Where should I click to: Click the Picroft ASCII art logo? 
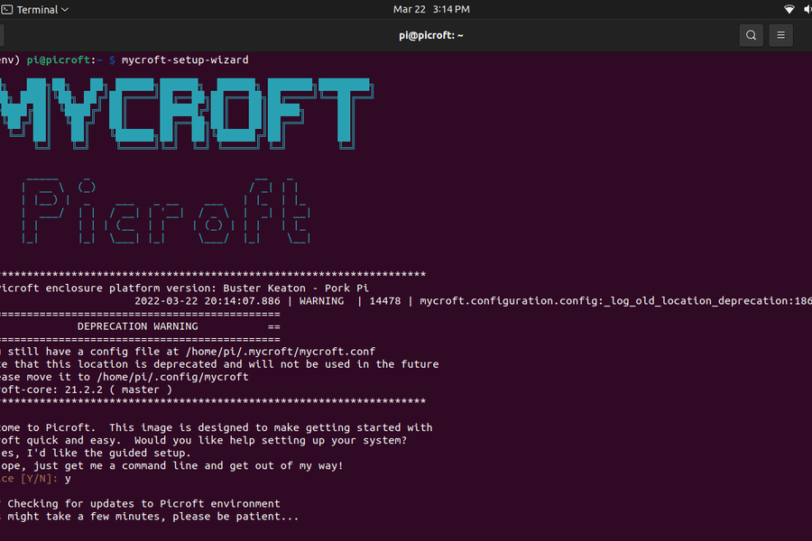point(166,211)
